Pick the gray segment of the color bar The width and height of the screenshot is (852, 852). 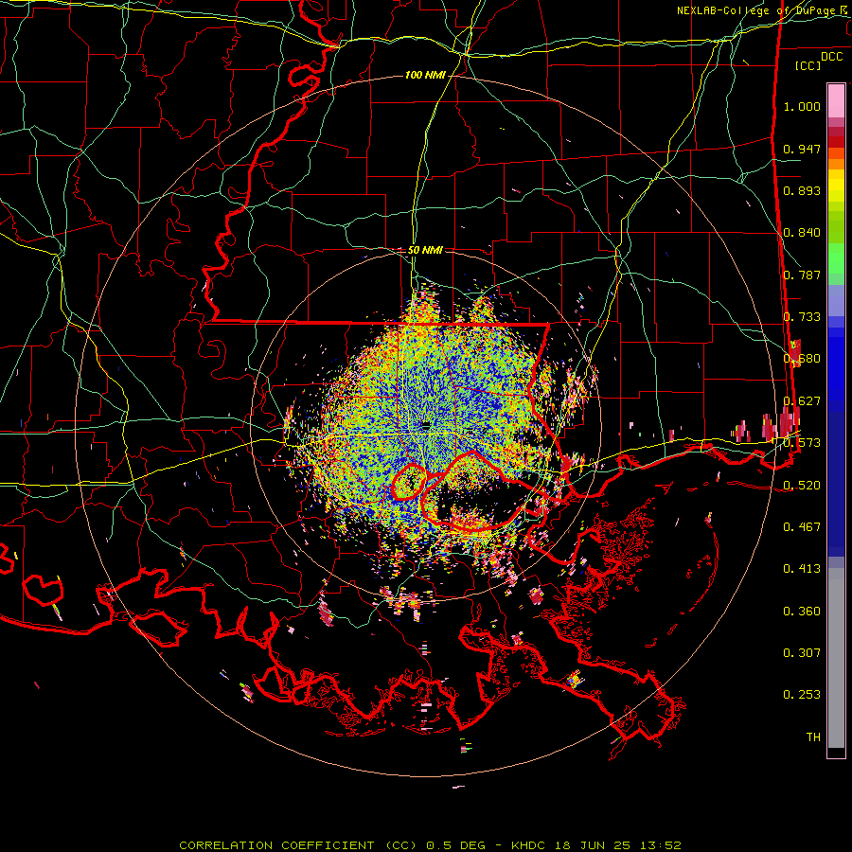836,658
